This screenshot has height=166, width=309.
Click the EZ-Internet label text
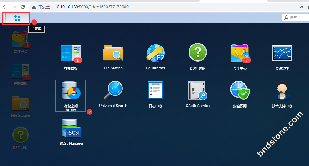click(x=155, y=68)
